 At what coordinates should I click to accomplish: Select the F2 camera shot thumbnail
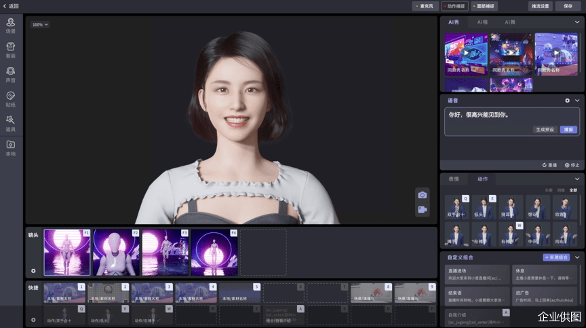click(x=116, y=252)
